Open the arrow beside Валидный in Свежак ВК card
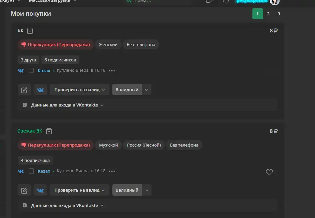Viewport: 315px width, 218px height. tap(147, 190)
